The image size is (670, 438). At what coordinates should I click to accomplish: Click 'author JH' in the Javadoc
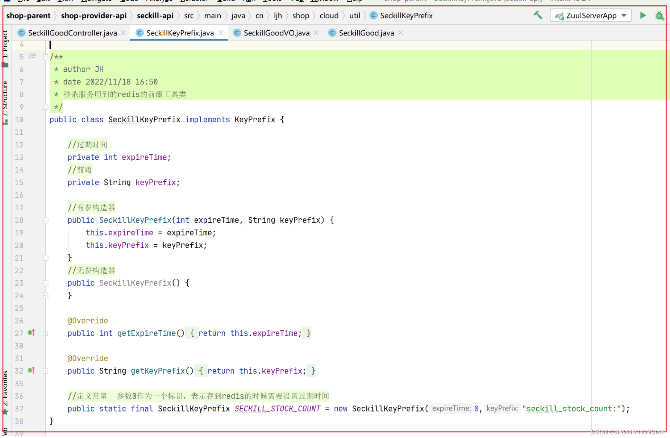click(83, 69)
